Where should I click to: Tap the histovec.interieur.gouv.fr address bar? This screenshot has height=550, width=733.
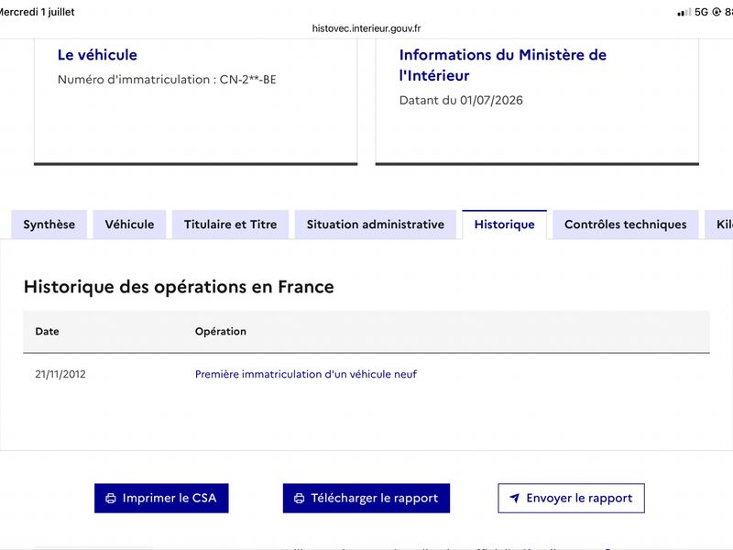[366, 28]
